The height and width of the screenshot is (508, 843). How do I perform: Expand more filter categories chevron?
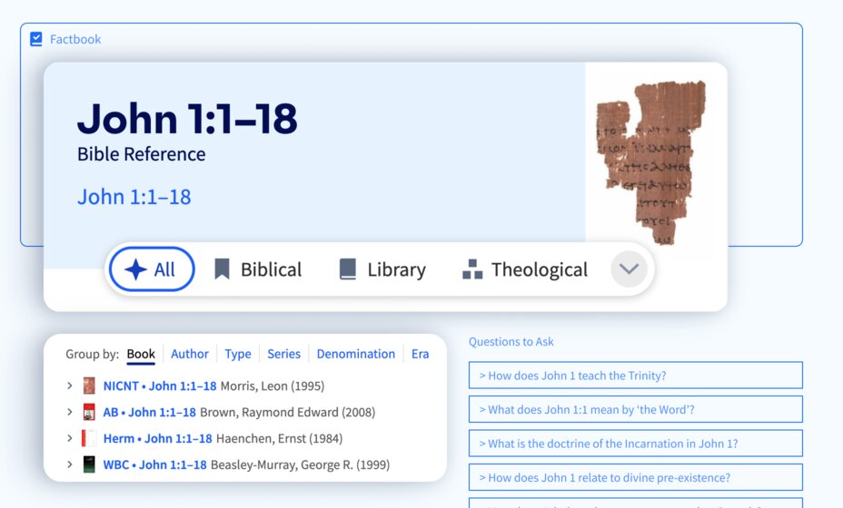click(629, 269)
